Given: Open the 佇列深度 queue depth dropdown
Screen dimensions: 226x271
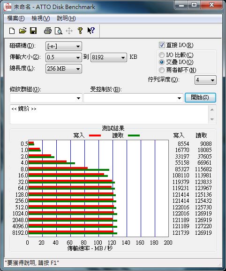Looking at the screenshot, I should click(x=205, y=80).
